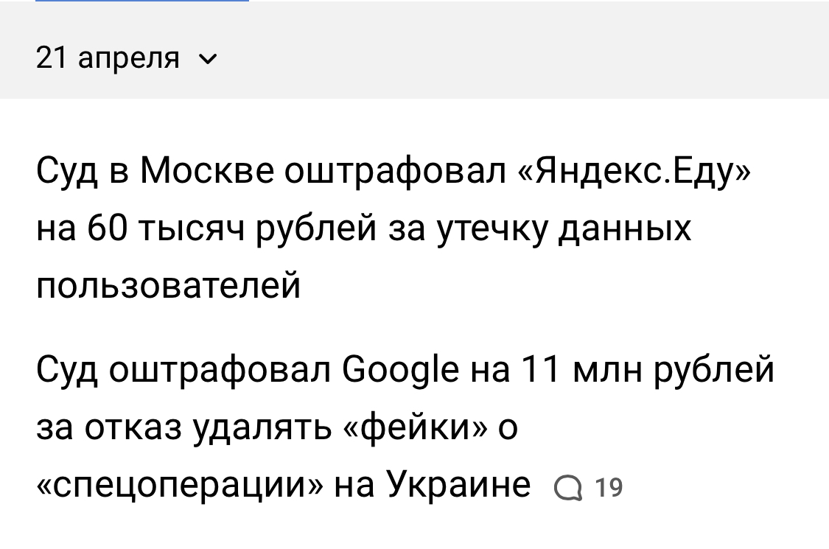Open the 21 апреля date selector

click(108, 57)
